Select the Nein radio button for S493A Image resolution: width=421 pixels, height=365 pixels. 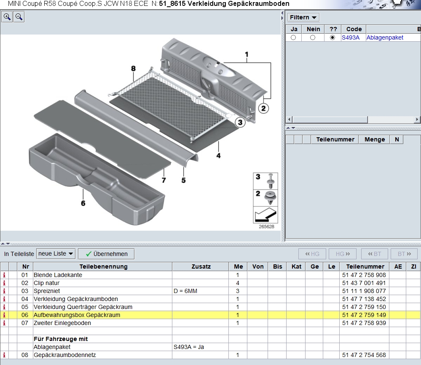[312, 37]
